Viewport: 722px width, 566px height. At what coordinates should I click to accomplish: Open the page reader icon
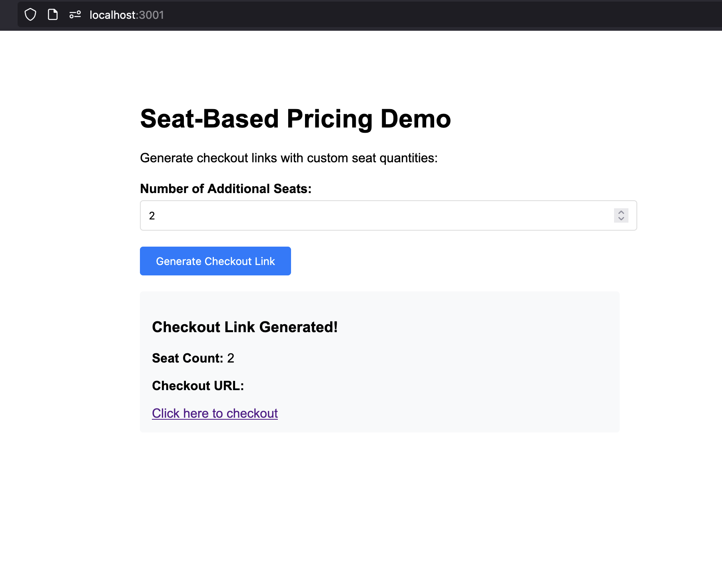[x=52, y=15]
